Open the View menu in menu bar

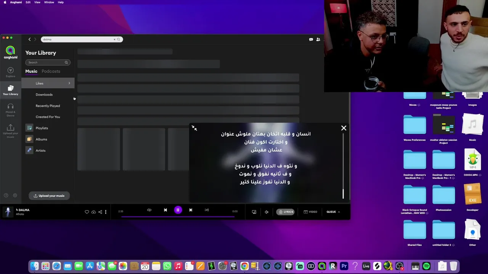click(37, 2)
